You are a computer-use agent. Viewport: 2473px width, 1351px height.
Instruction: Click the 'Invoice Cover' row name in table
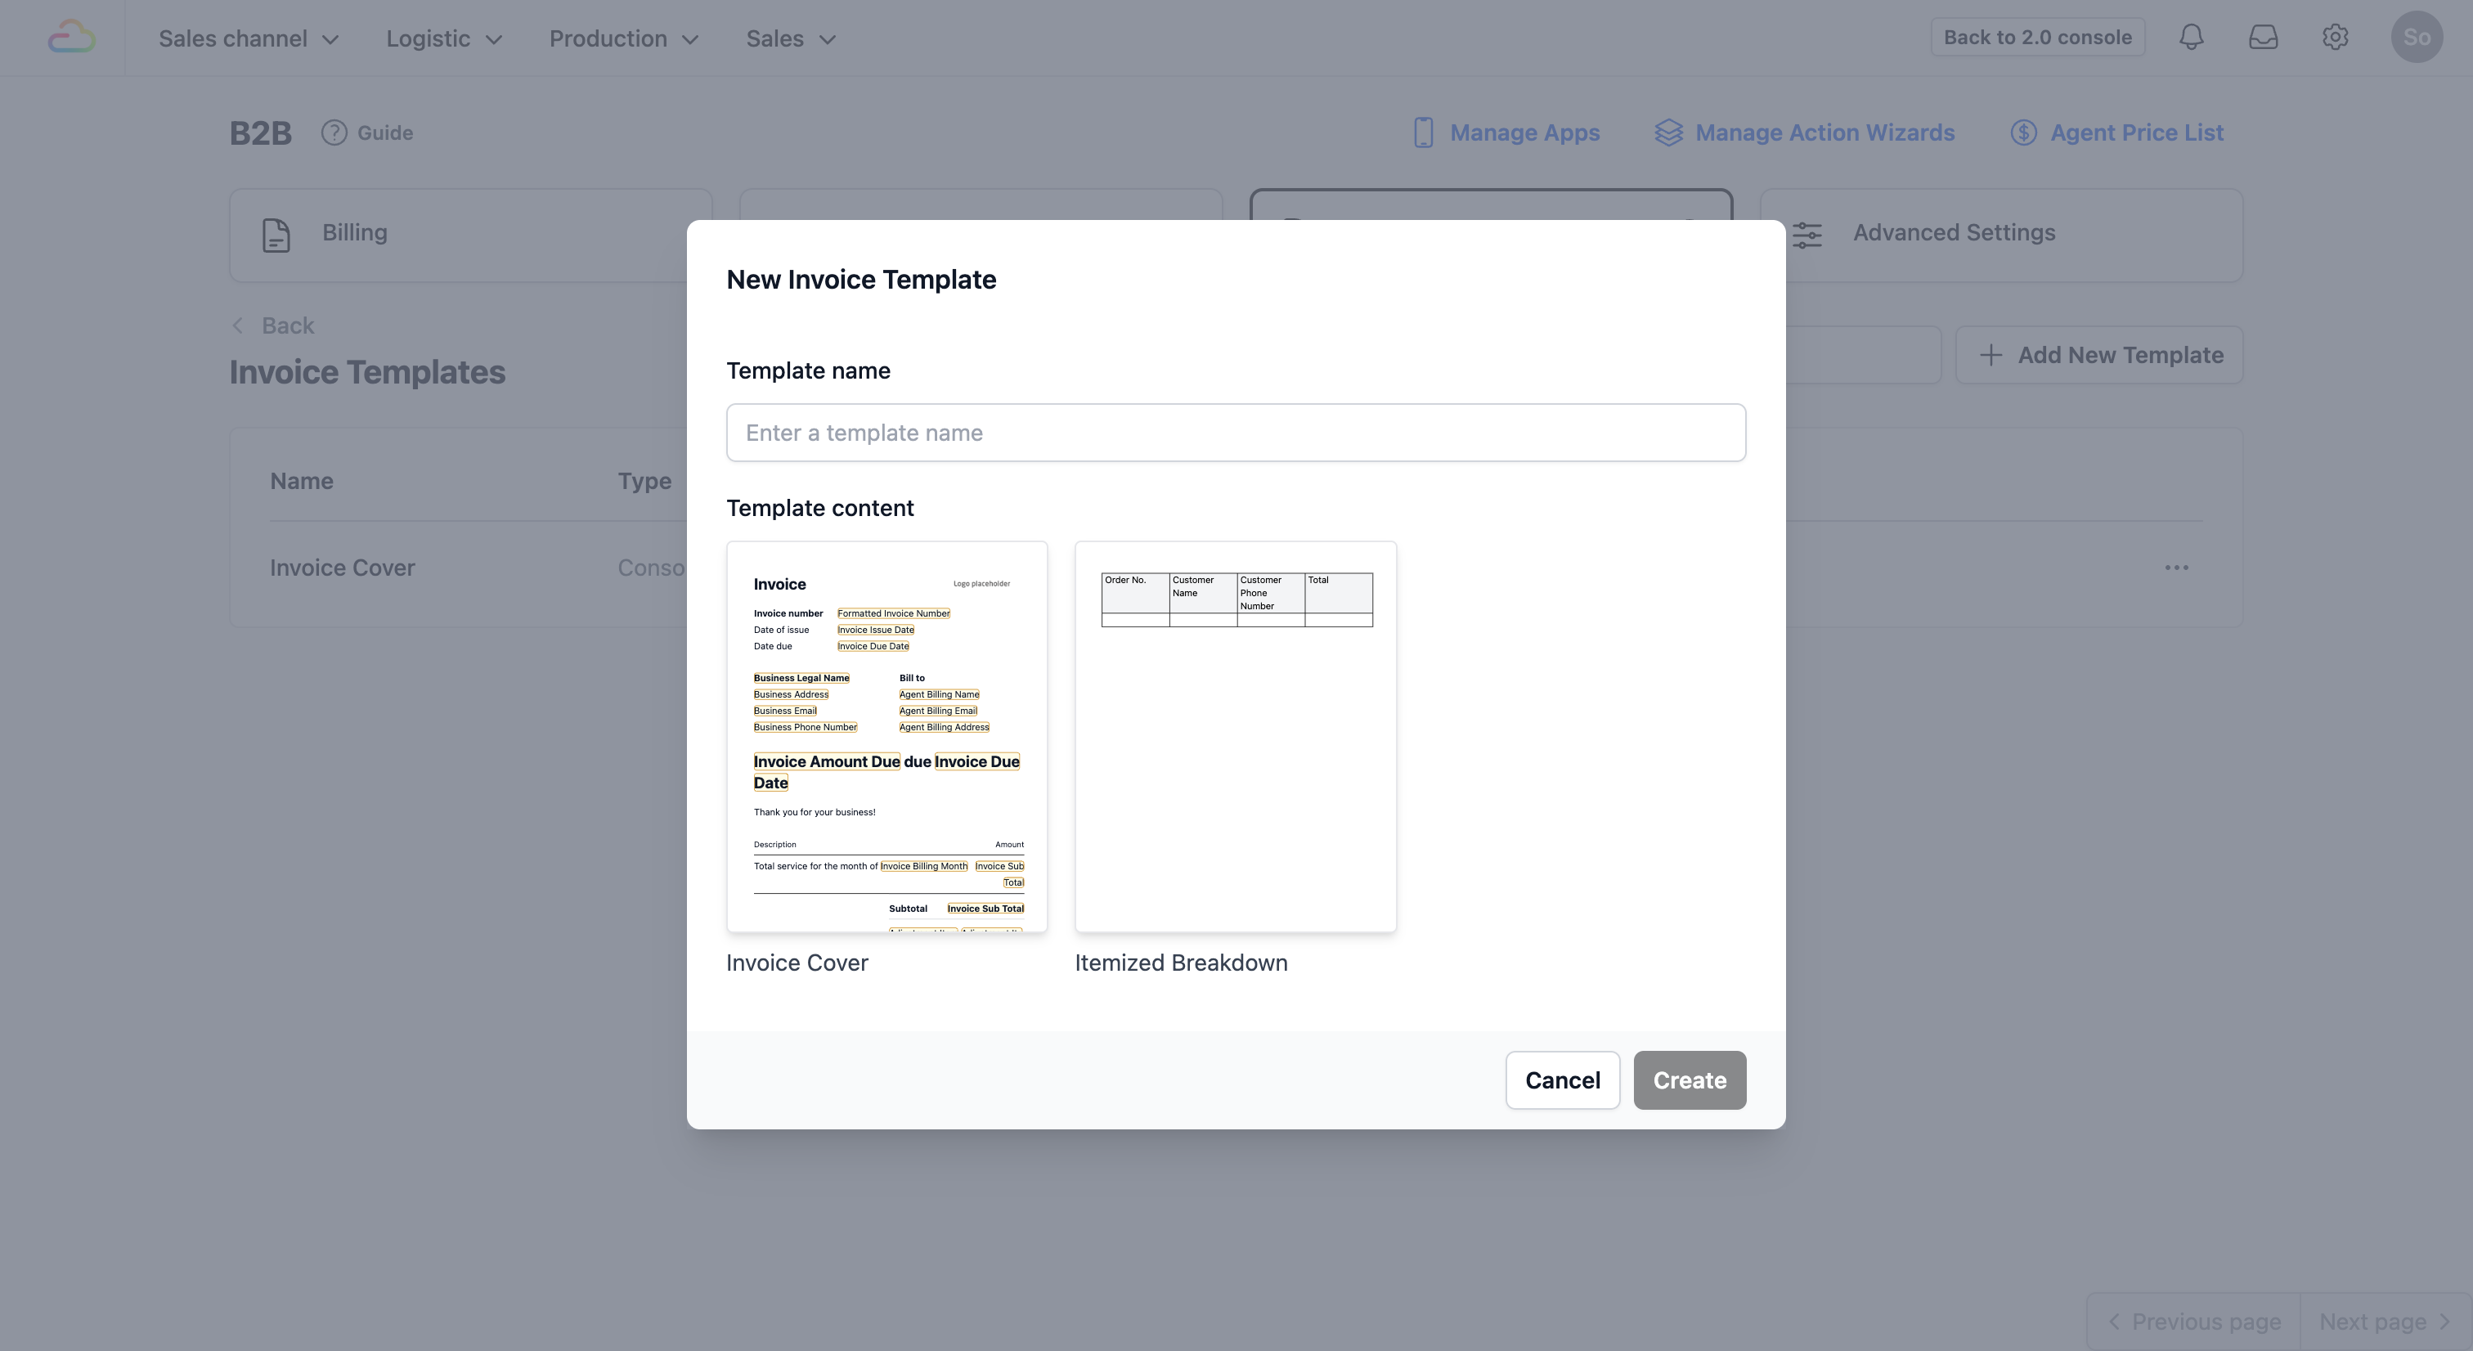pyautogui.click(x=343, y=568)
